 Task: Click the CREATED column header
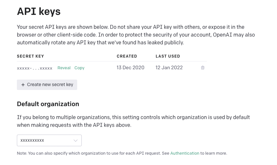click(127, 56)
